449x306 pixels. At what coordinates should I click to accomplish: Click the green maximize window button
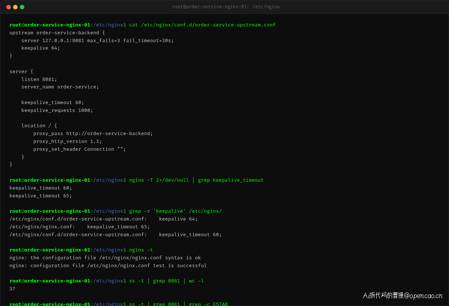[22, 7]
